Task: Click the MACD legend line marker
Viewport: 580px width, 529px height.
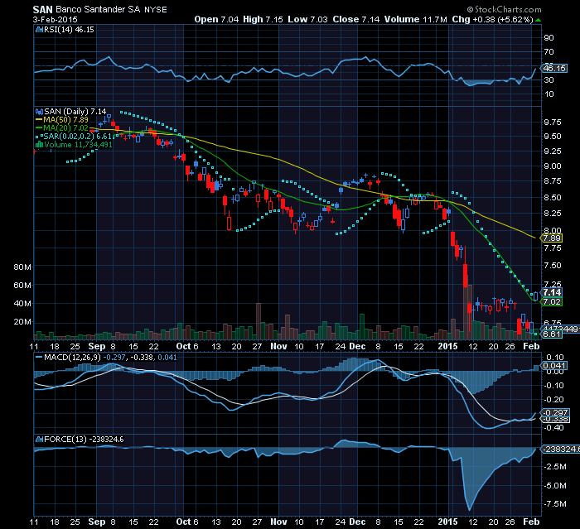Action: point(39,358)
